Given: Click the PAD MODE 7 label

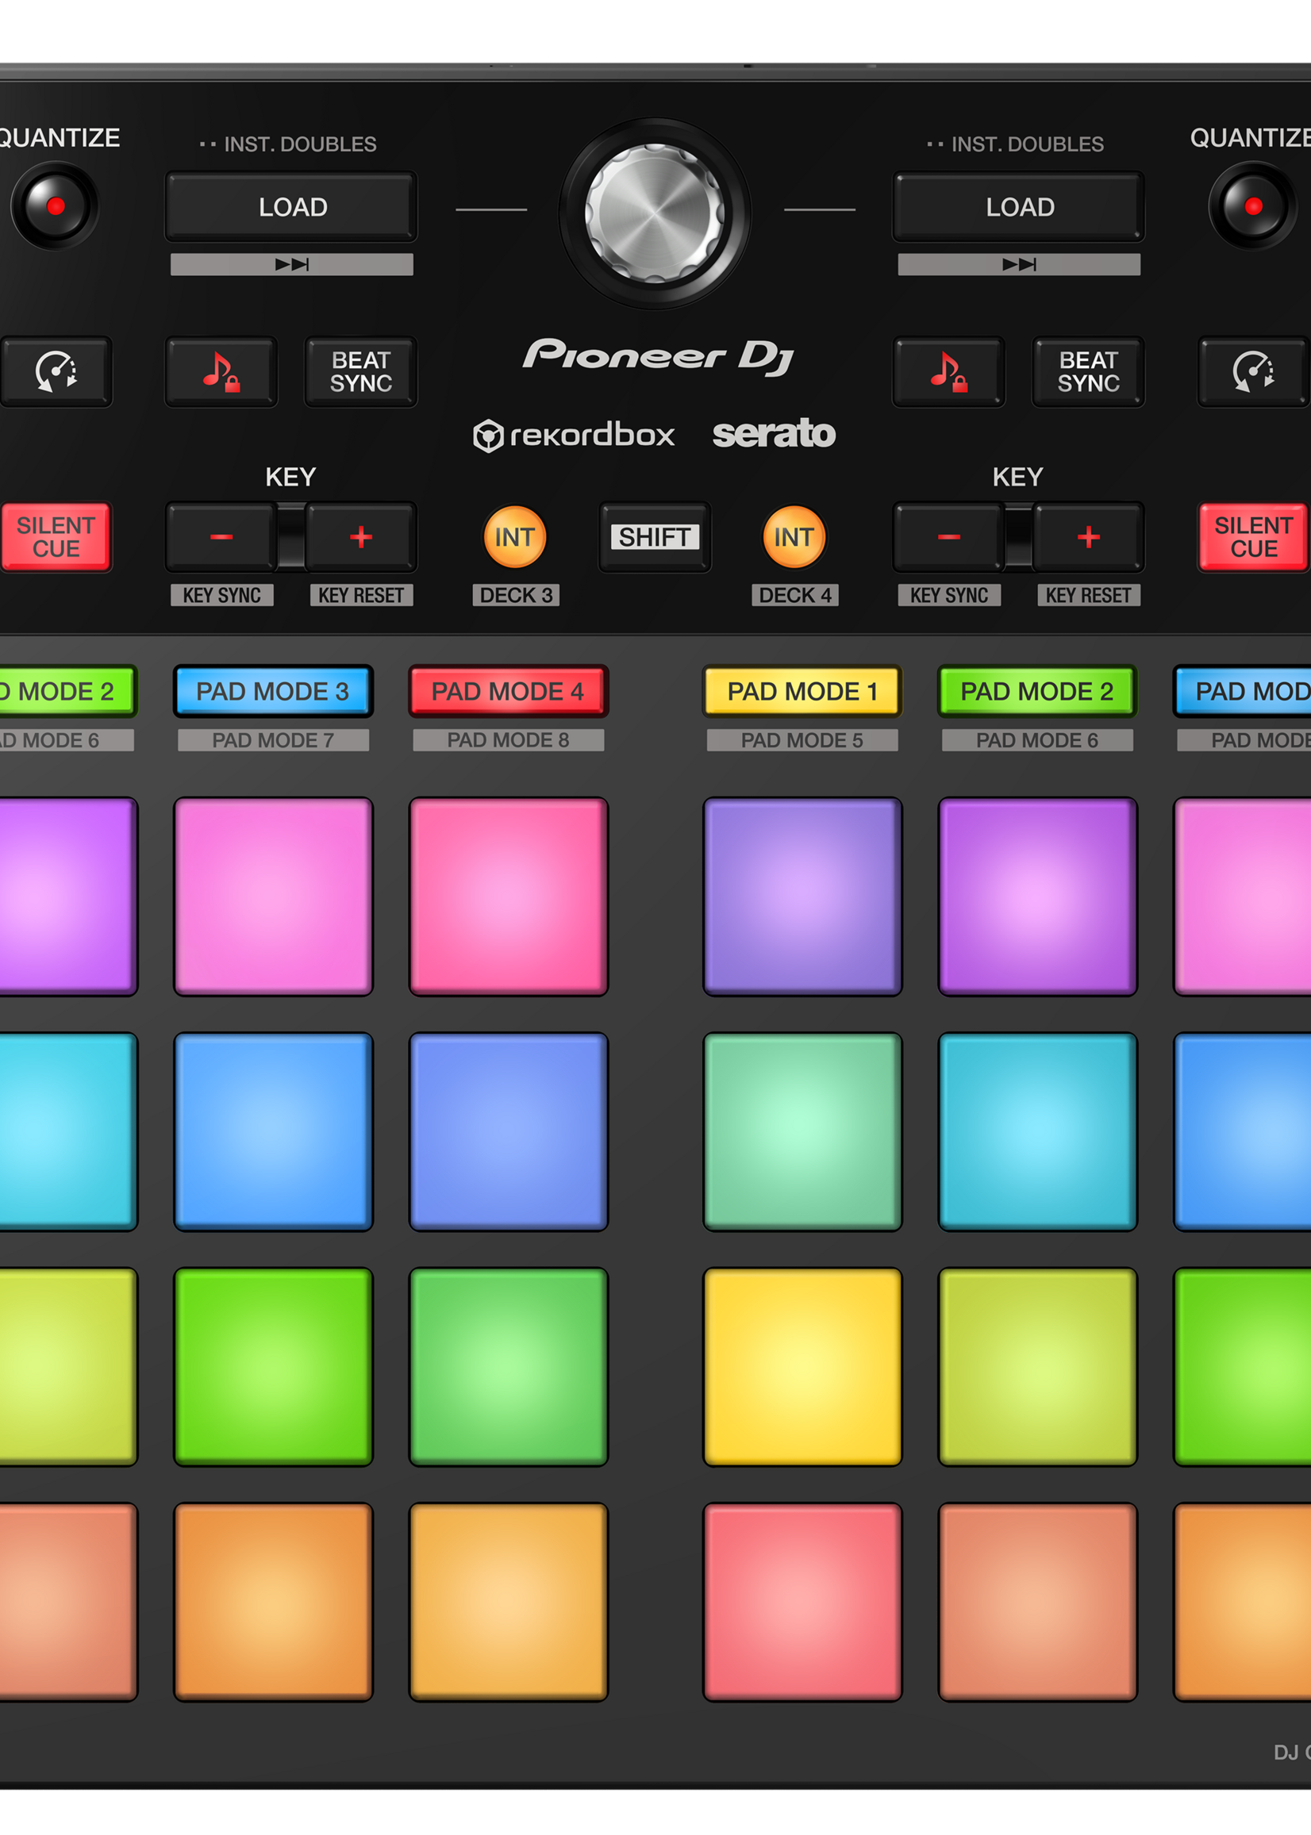Looking at the screenshot, I should [x=273, y=740].
